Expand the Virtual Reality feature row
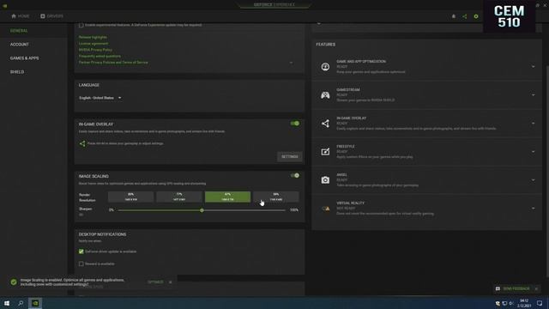Viewport: 549px width, 309px height. tap(534, 209)
